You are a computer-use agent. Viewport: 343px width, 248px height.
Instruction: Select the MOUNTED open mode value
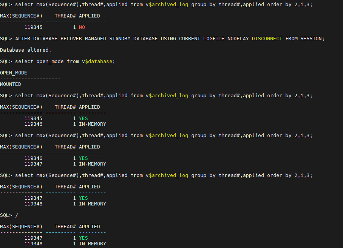(x=11, y=84)
